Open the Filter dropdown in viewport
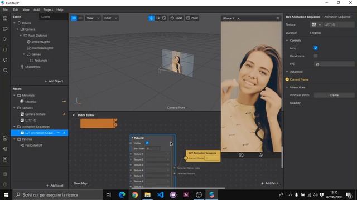This screenshot has height=200, width=357. [110, 18]
